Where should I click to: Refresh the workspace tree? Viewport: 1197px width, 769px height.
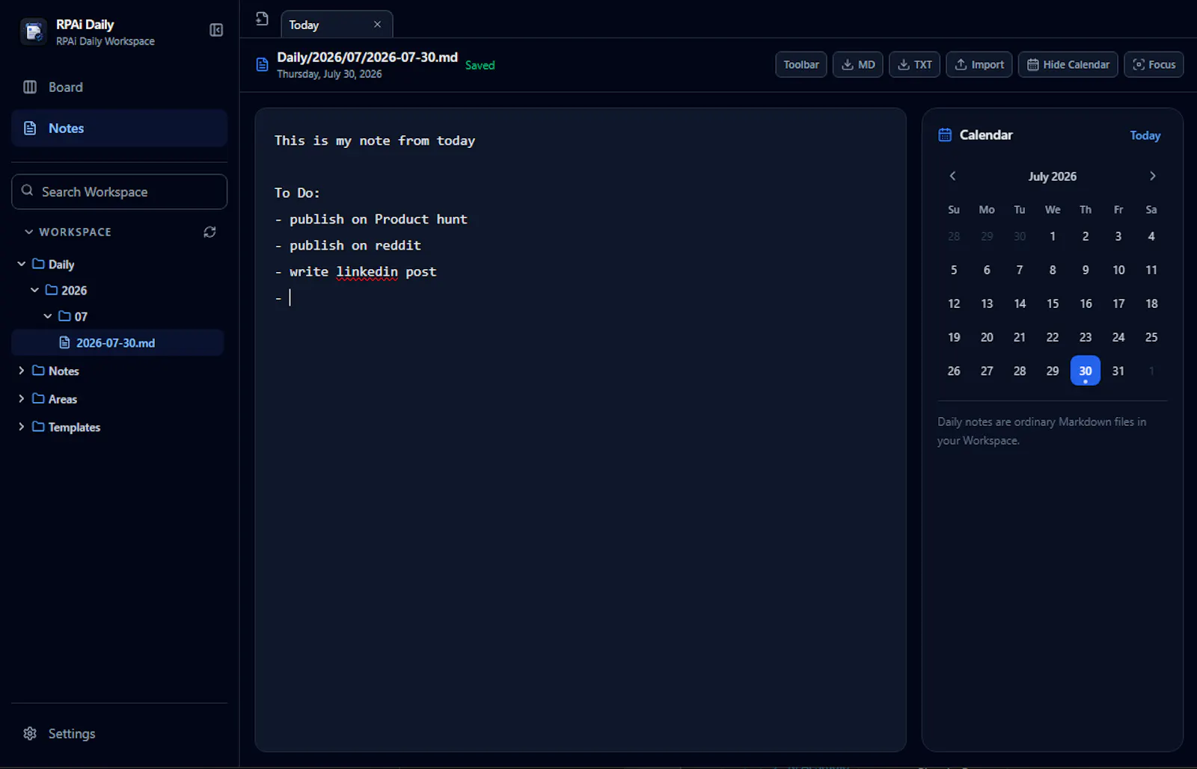209,232
